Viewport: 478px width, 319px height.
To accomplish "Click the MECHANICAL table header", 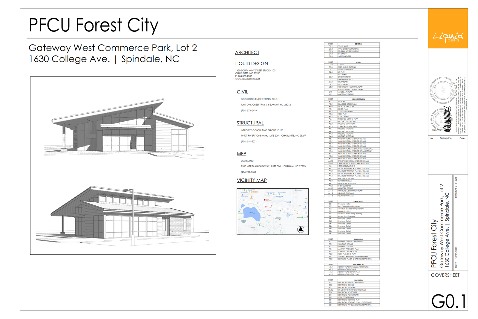I will [x=358, y=265].
